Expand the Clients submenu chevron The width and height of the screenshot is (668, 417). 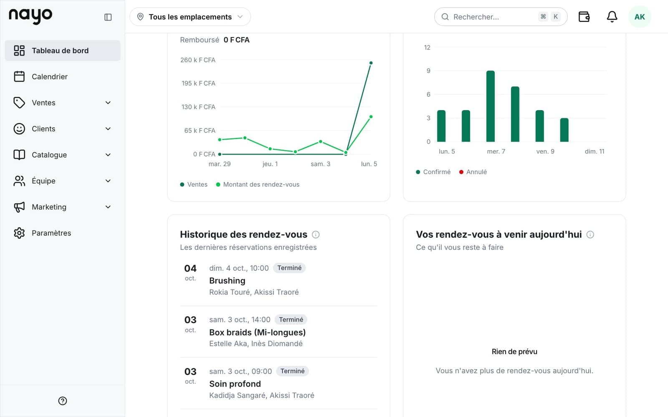pos(108,128)
